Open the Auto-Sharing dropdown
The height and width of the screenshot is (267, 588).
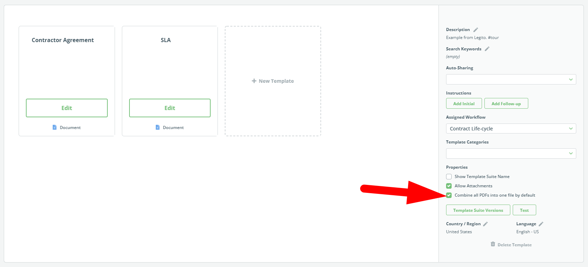point(511,79)
